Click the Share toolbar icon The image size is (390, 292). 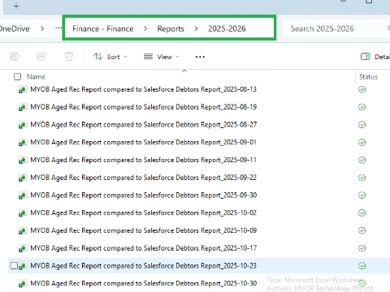coord(41,57)
